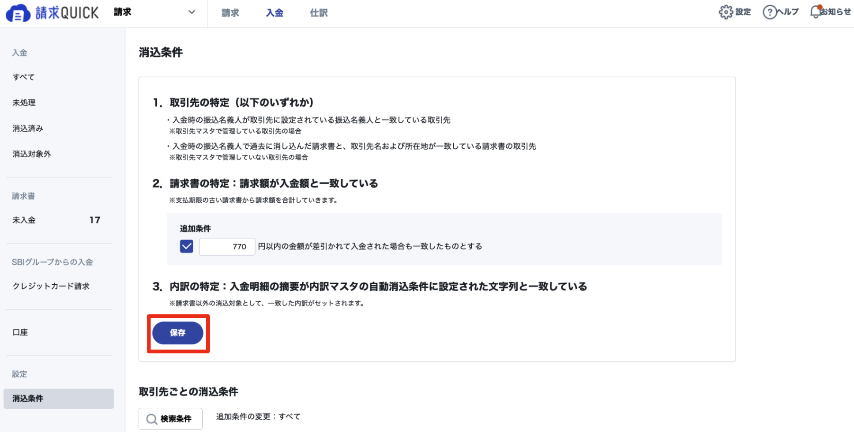Uncheck the 追加条件 checkbox
Image resolution: width=854 pixels, height=432 pixels.
pos(187,246)
